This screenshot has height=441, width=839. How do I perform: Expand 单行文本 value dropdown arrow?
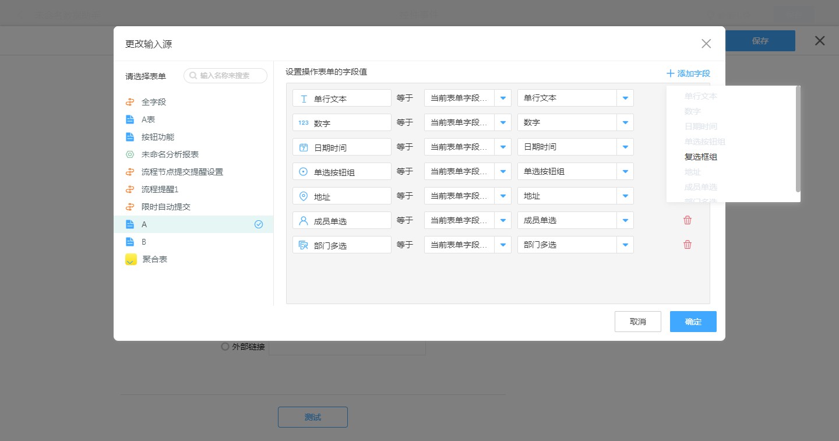pyautogui.click(x=625, y=98)
